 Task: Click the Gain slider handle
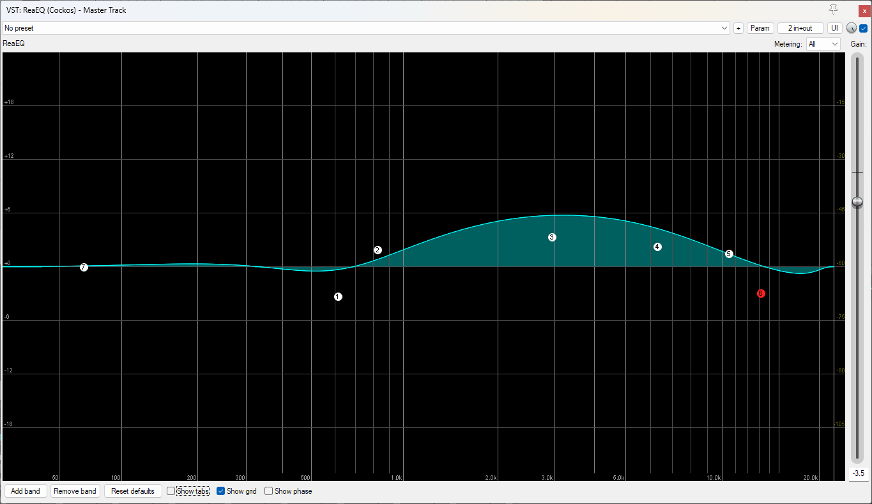857,202
